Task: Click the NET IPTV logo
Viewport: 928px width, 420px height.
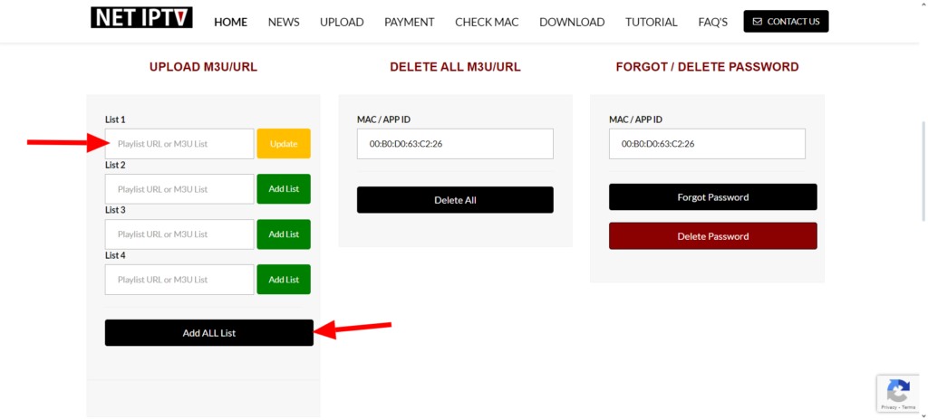Action: point(141,18)
